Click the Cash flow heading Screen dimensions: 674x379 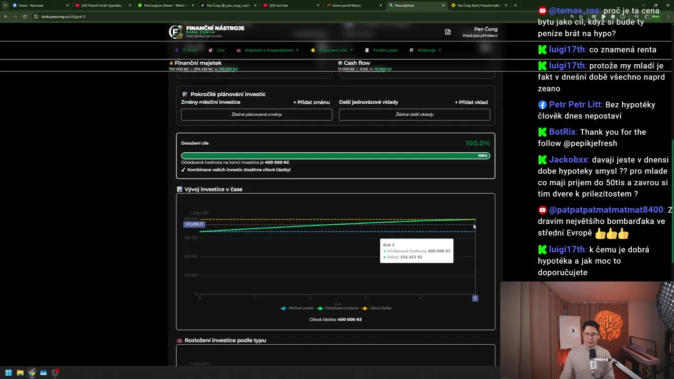[357, 63]
